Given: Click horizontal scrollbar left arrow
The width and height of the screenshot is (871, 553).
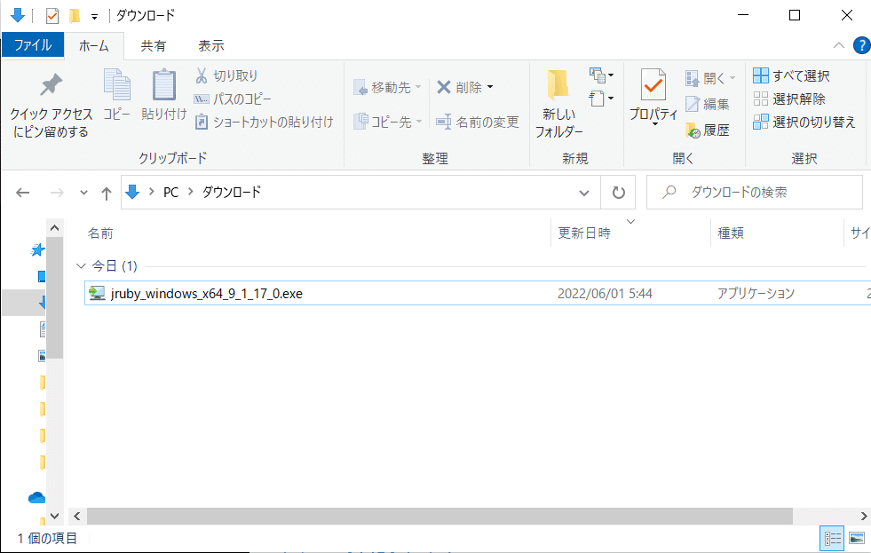Looking at the screenshot, I should point(77,517).
